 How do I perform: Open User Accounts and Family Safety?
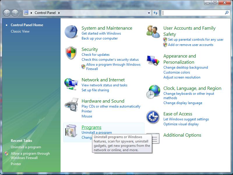click(190, 31)
